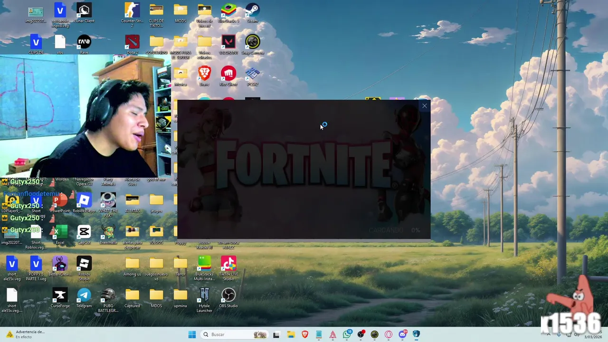Open the OBS Studio desktop shortcut
The image size is (608, 342).
click(x=228, y=298)
